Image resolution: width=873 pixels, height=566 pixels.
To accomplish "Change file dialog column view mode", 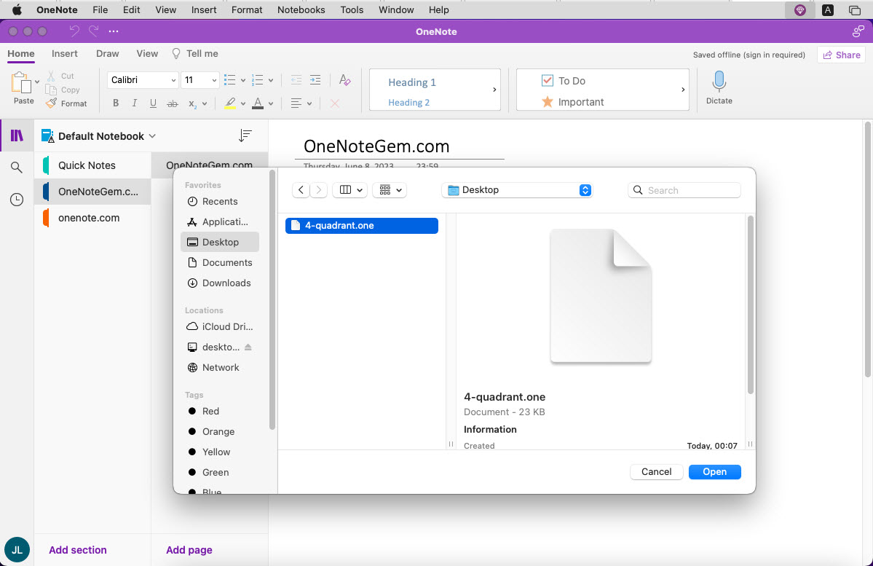I will [350, 190].
